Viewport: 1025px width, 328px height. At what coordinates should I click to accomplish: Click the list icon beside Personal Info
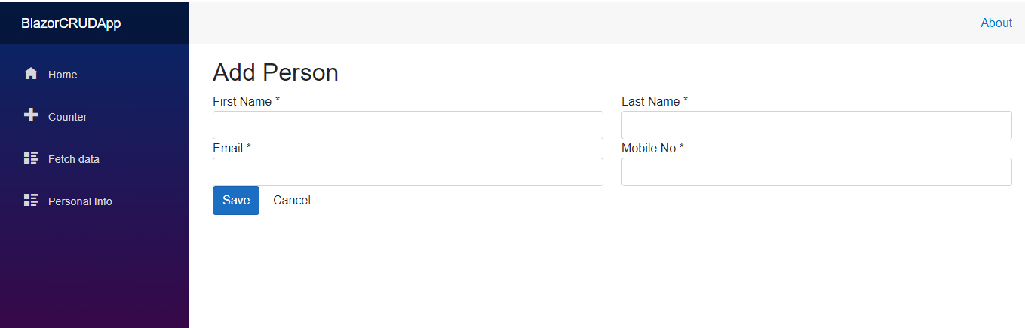[31, 200]
